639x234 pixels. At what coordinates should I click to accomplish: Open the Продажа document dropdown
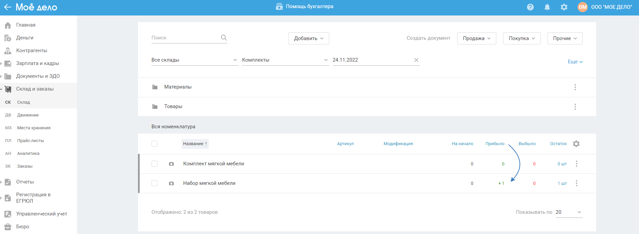[476, 38]
